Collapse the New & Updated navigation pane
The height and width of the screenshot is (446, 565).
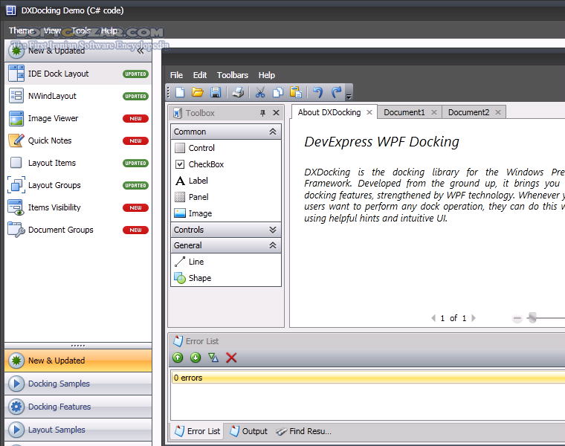[141, 51]
